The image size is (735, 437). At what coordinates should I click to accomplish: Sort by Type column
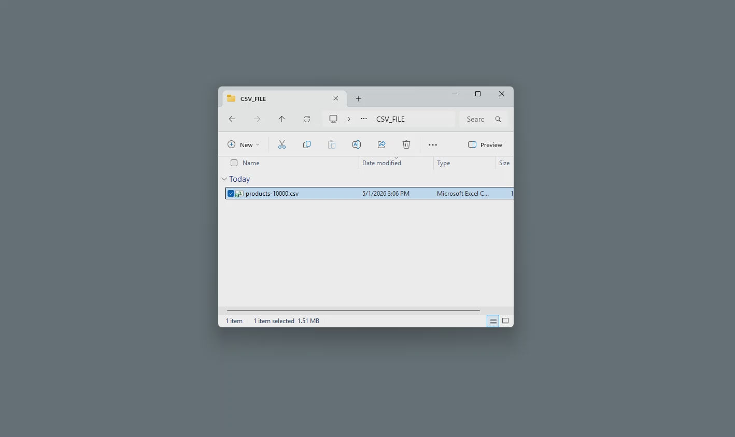click(443, 163)
